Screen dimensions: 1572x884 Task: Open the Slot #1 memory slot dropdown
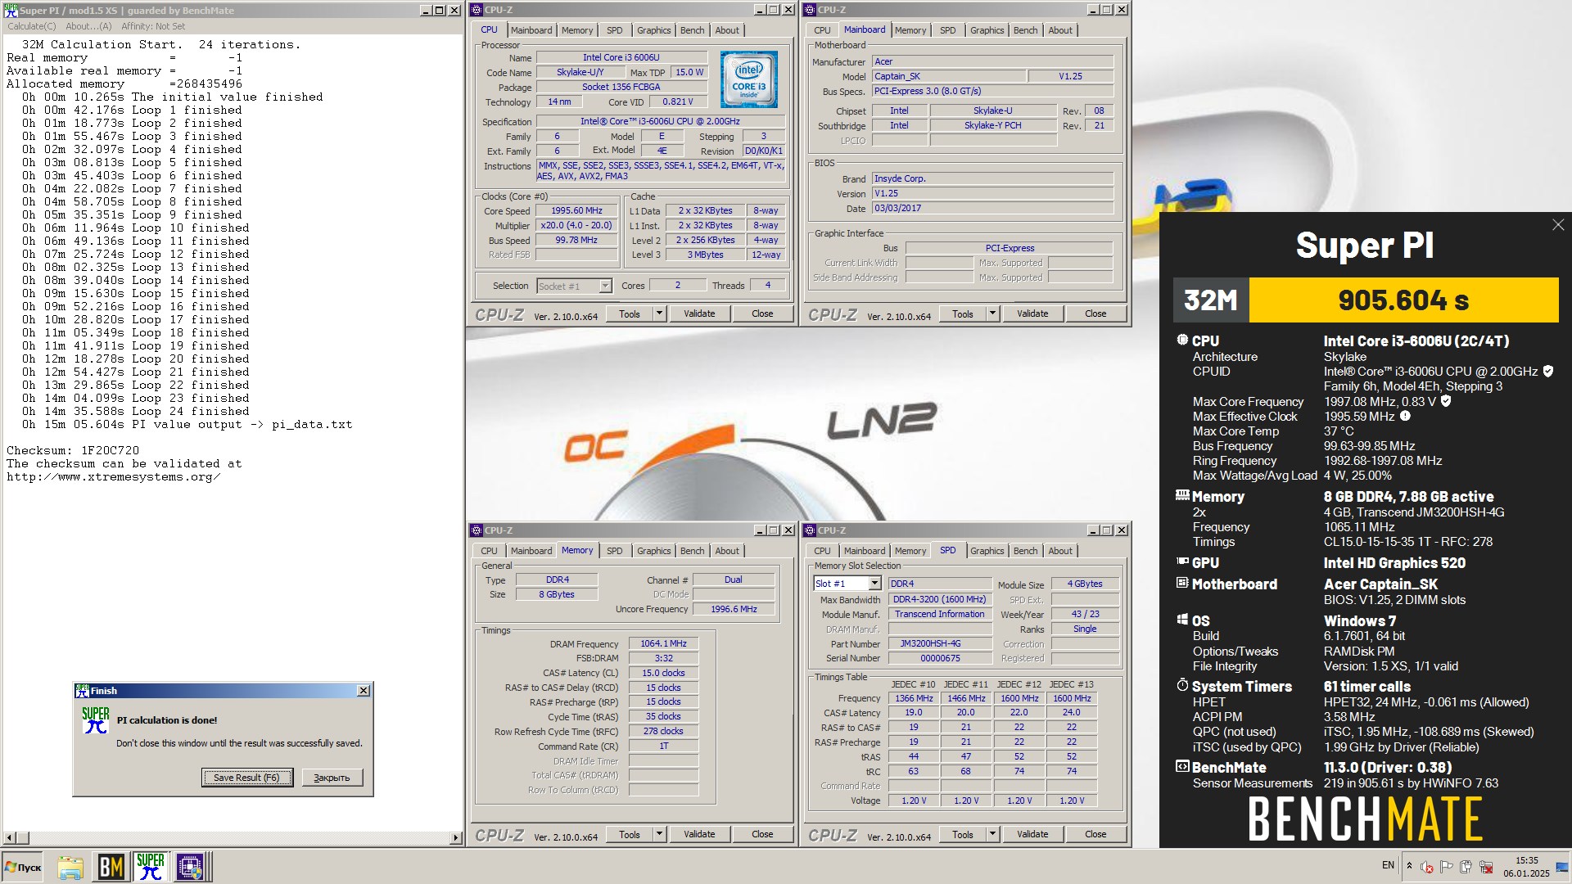[874, 584]
